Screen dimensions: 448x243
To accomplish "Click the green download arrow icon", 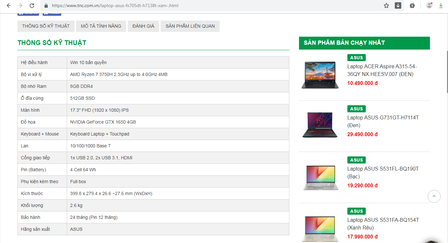I will tap(441, 5).
